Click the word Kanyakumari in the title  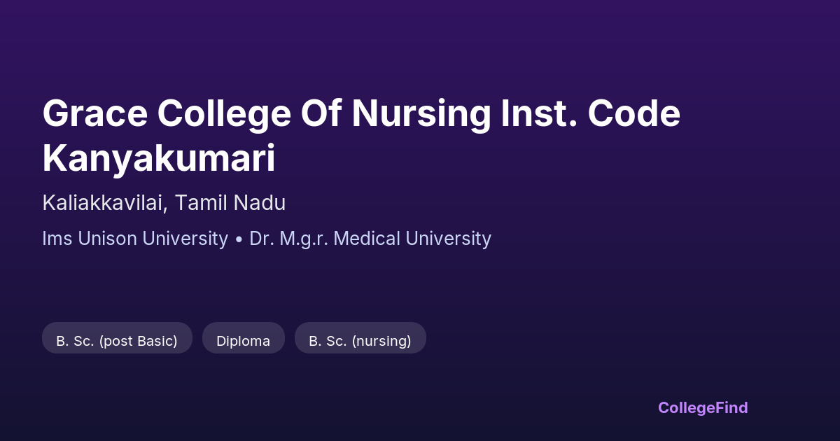[159, 160]
